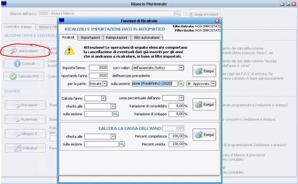298x184 pixels.
Task: Close the Funzioni di Ricalcolo dialog
Action: [x=217, y=21]
